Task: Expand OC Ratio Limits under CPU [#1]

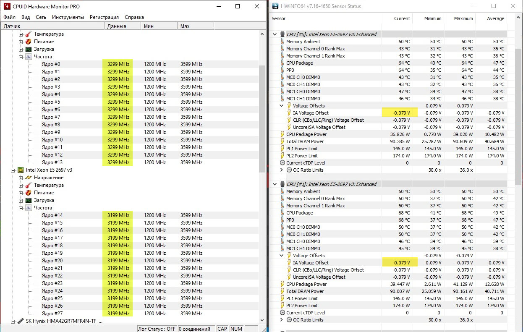Action: pyautogui.click(x=282, y=320)
